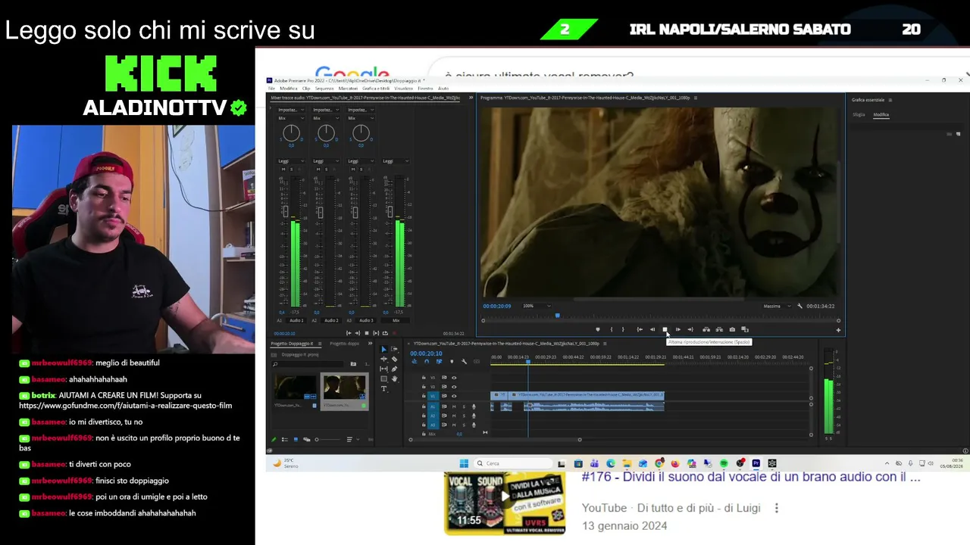Mark Out point in Program monitor

click(623, 329)
